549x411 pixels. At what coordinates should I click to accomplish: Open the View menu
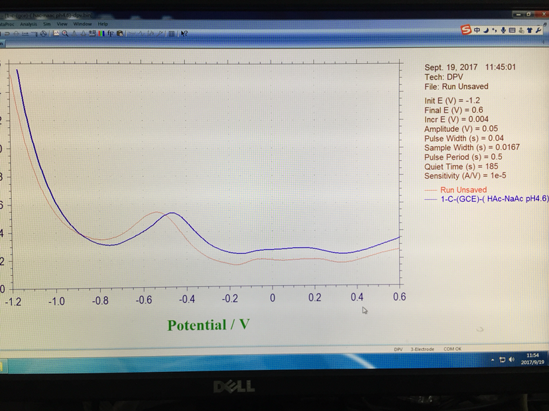[x=62, y=24]
